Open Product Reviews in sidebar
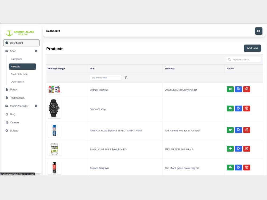Screen dimensions: 267x200 (19, 74)
